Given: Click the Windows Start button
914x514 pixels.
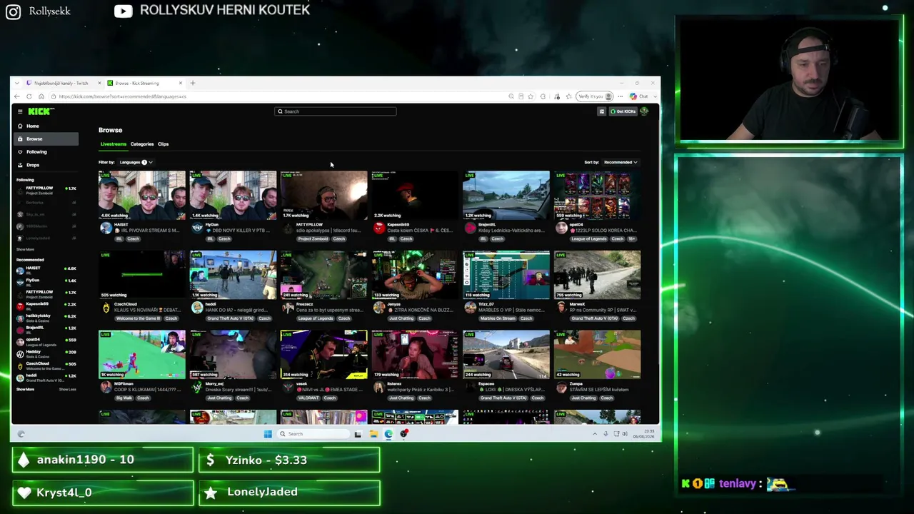Looking at the screenshot, I should click(x=268, y=434).
